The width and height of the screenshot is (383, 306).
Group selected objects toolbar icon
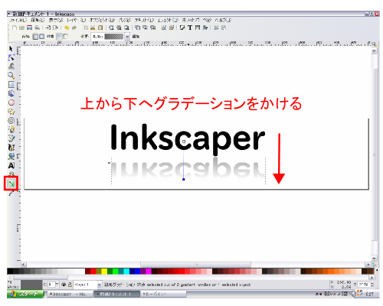pos(164,28)
